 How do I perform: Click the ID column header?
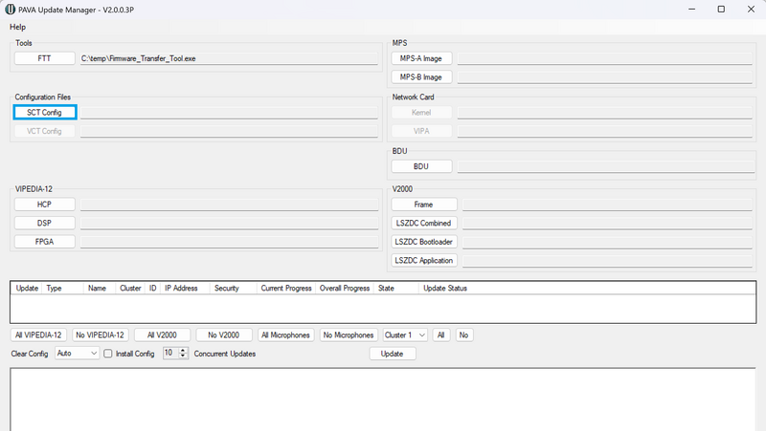[x=153, y=289]
